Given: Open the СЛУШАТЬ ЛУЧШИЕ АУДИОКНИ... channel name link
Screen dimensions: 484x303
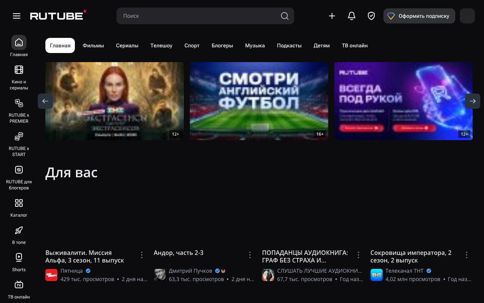Looking at the screenshot, I should click(x=320, y=271).
